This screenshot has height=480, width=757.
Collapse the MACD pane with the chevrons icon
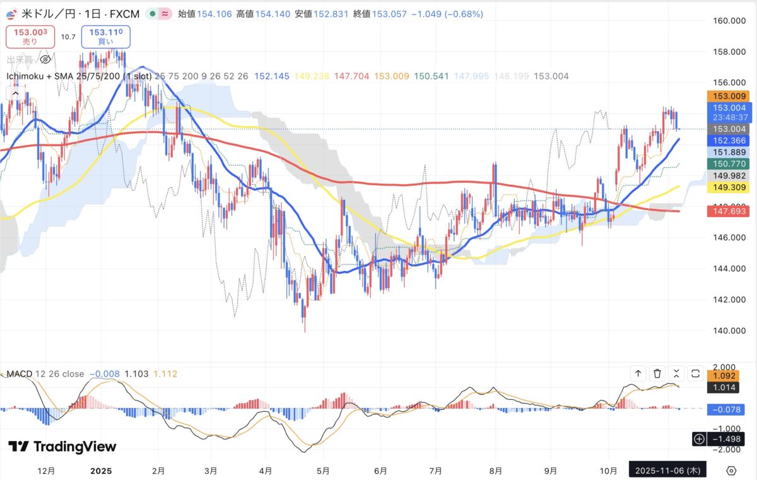(676, 373)
